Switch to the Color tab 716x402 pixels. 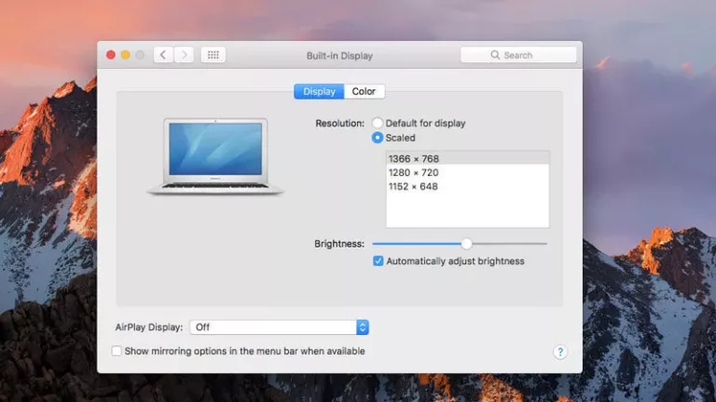[364, 91]
